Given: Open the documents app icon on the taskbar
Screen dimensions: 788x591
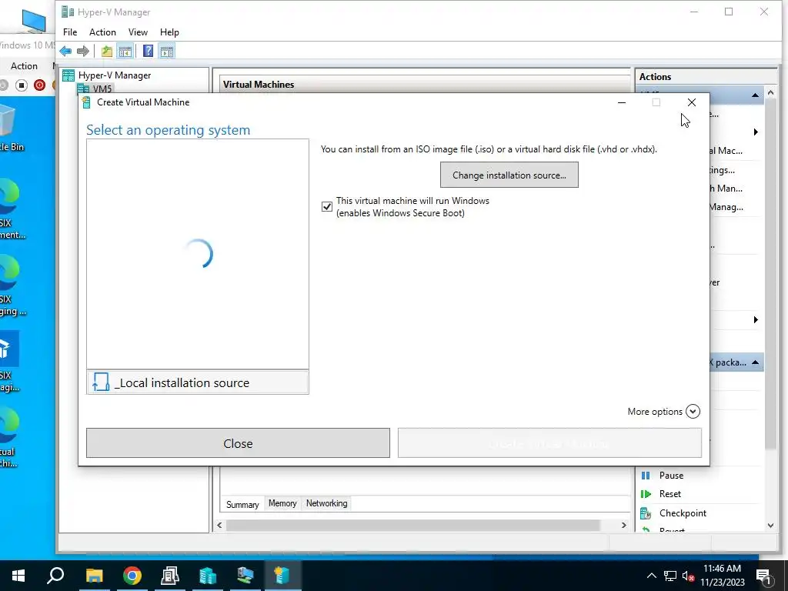Looking at the screenshot, I should pyautogui.click(x=169, y=576).
